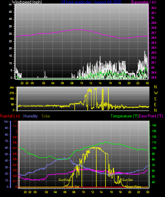Click the "140" temperature axis value

[x=154, y=125]
